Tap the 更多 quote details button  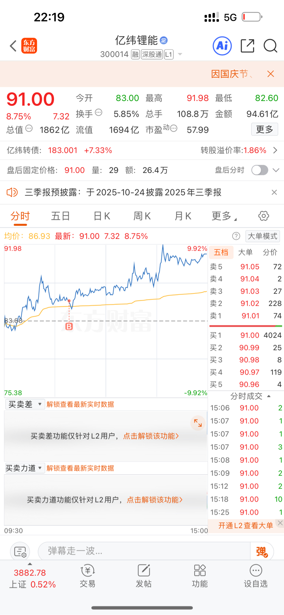click(x=265, y=130)
